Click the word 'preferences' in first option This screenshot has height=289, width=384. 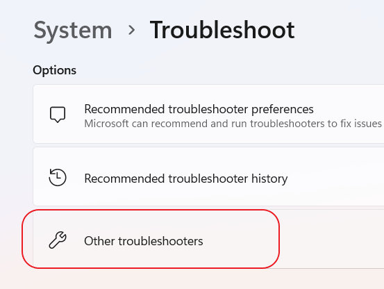pos(283,110)
